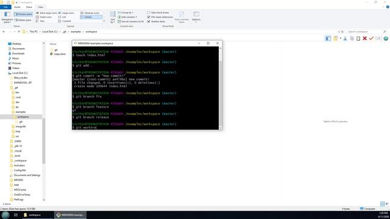The width and height of the screenshot is (390, 219).
Task: Select Tiles layout option
Action: pos(40,21)
